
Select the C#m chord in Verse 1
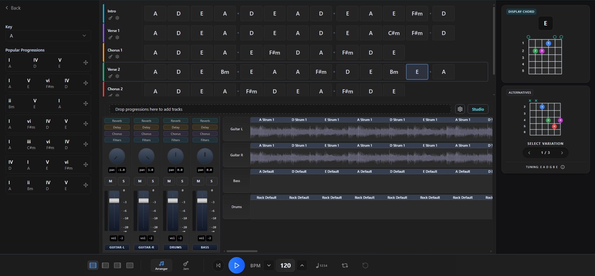tap(394, 33)
